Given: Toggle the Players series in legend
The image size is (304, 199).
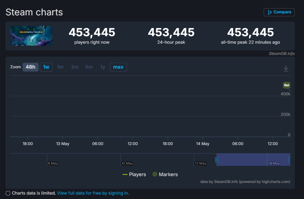Looking at the screenshot, I should pyautogui.click(x=134, y=174).
